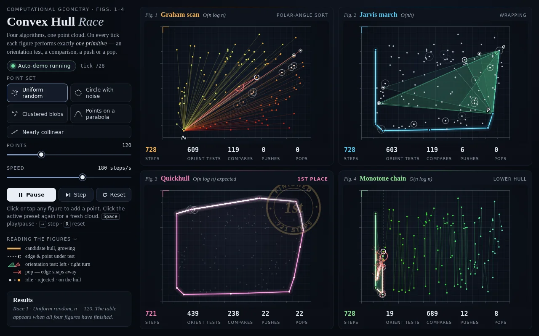Click the tick 728 counter
Viewport: 539px width, 336px height.
[93, 66]
